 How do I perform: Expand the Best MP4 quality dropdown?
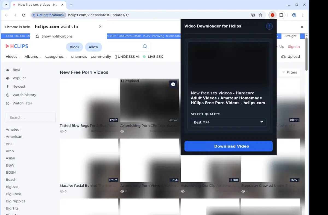pos(229,122)
